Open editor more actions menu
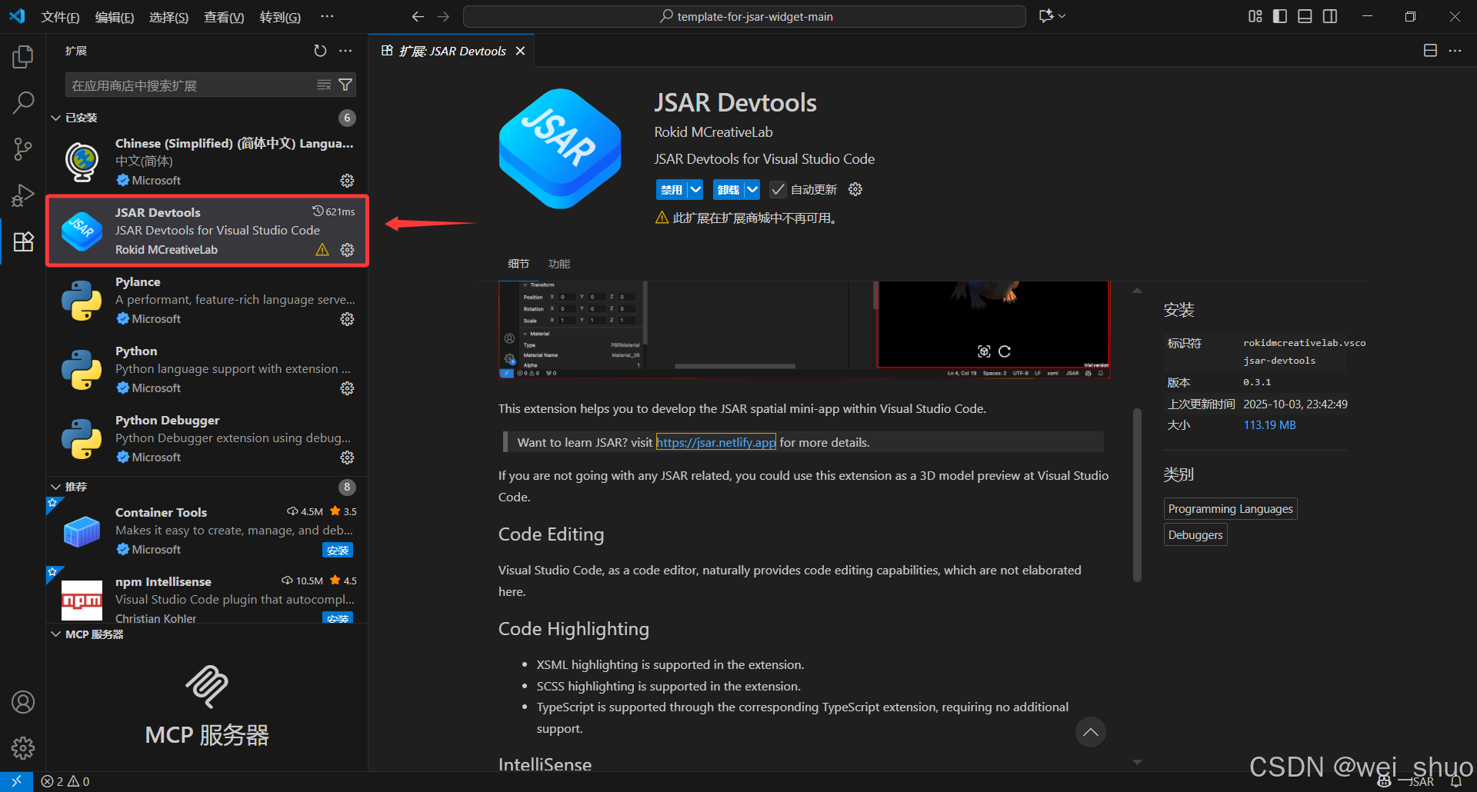1477x792 pixels. (1455, 51)
